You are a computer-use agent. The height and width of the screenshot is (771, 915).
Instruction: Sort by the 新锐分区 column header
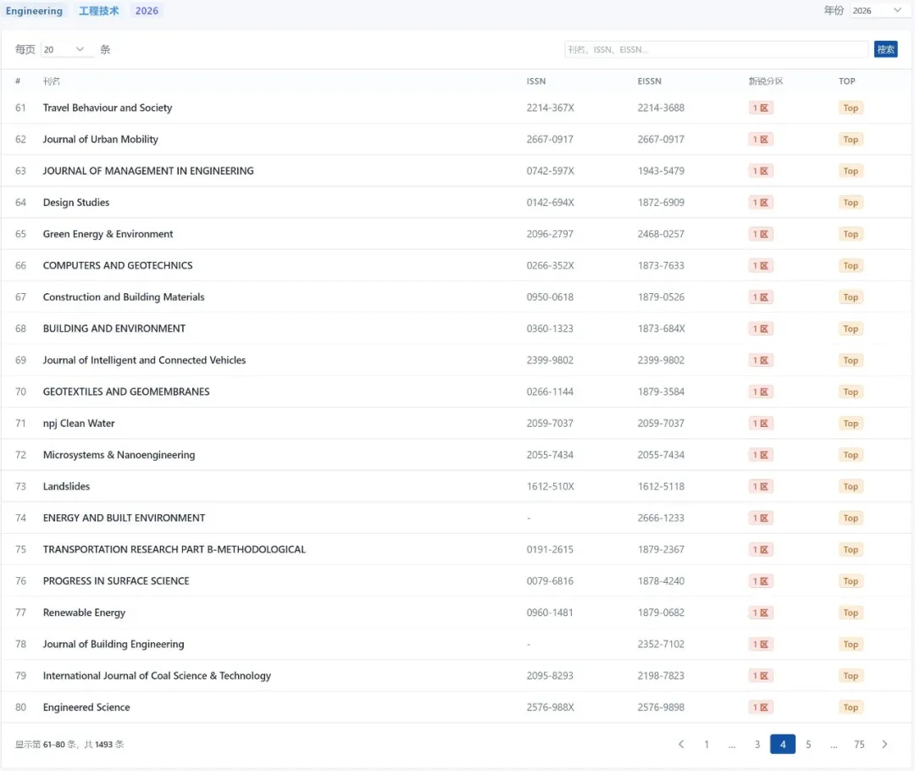[x=765, y=81]
